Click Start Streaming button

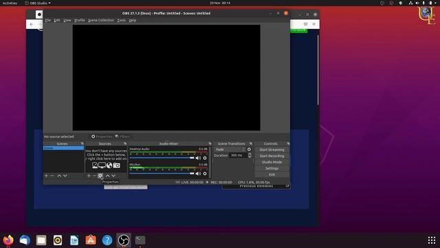tap(272, 150)
